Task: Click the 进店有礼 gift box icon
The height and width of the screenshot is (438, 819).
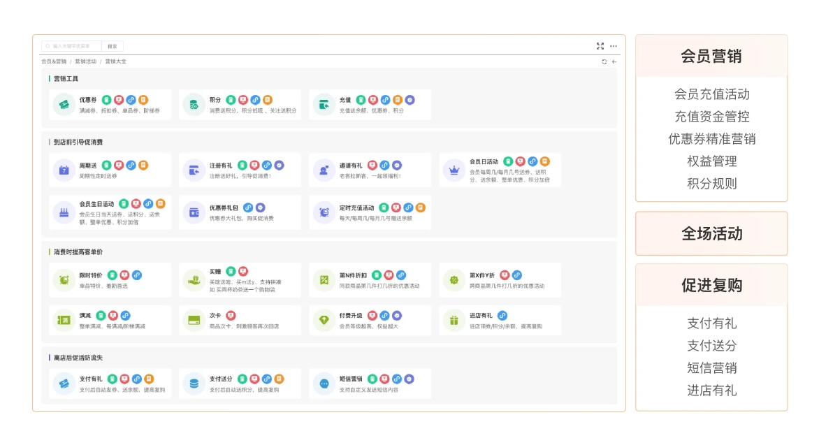Action: (x=454, y=320)
